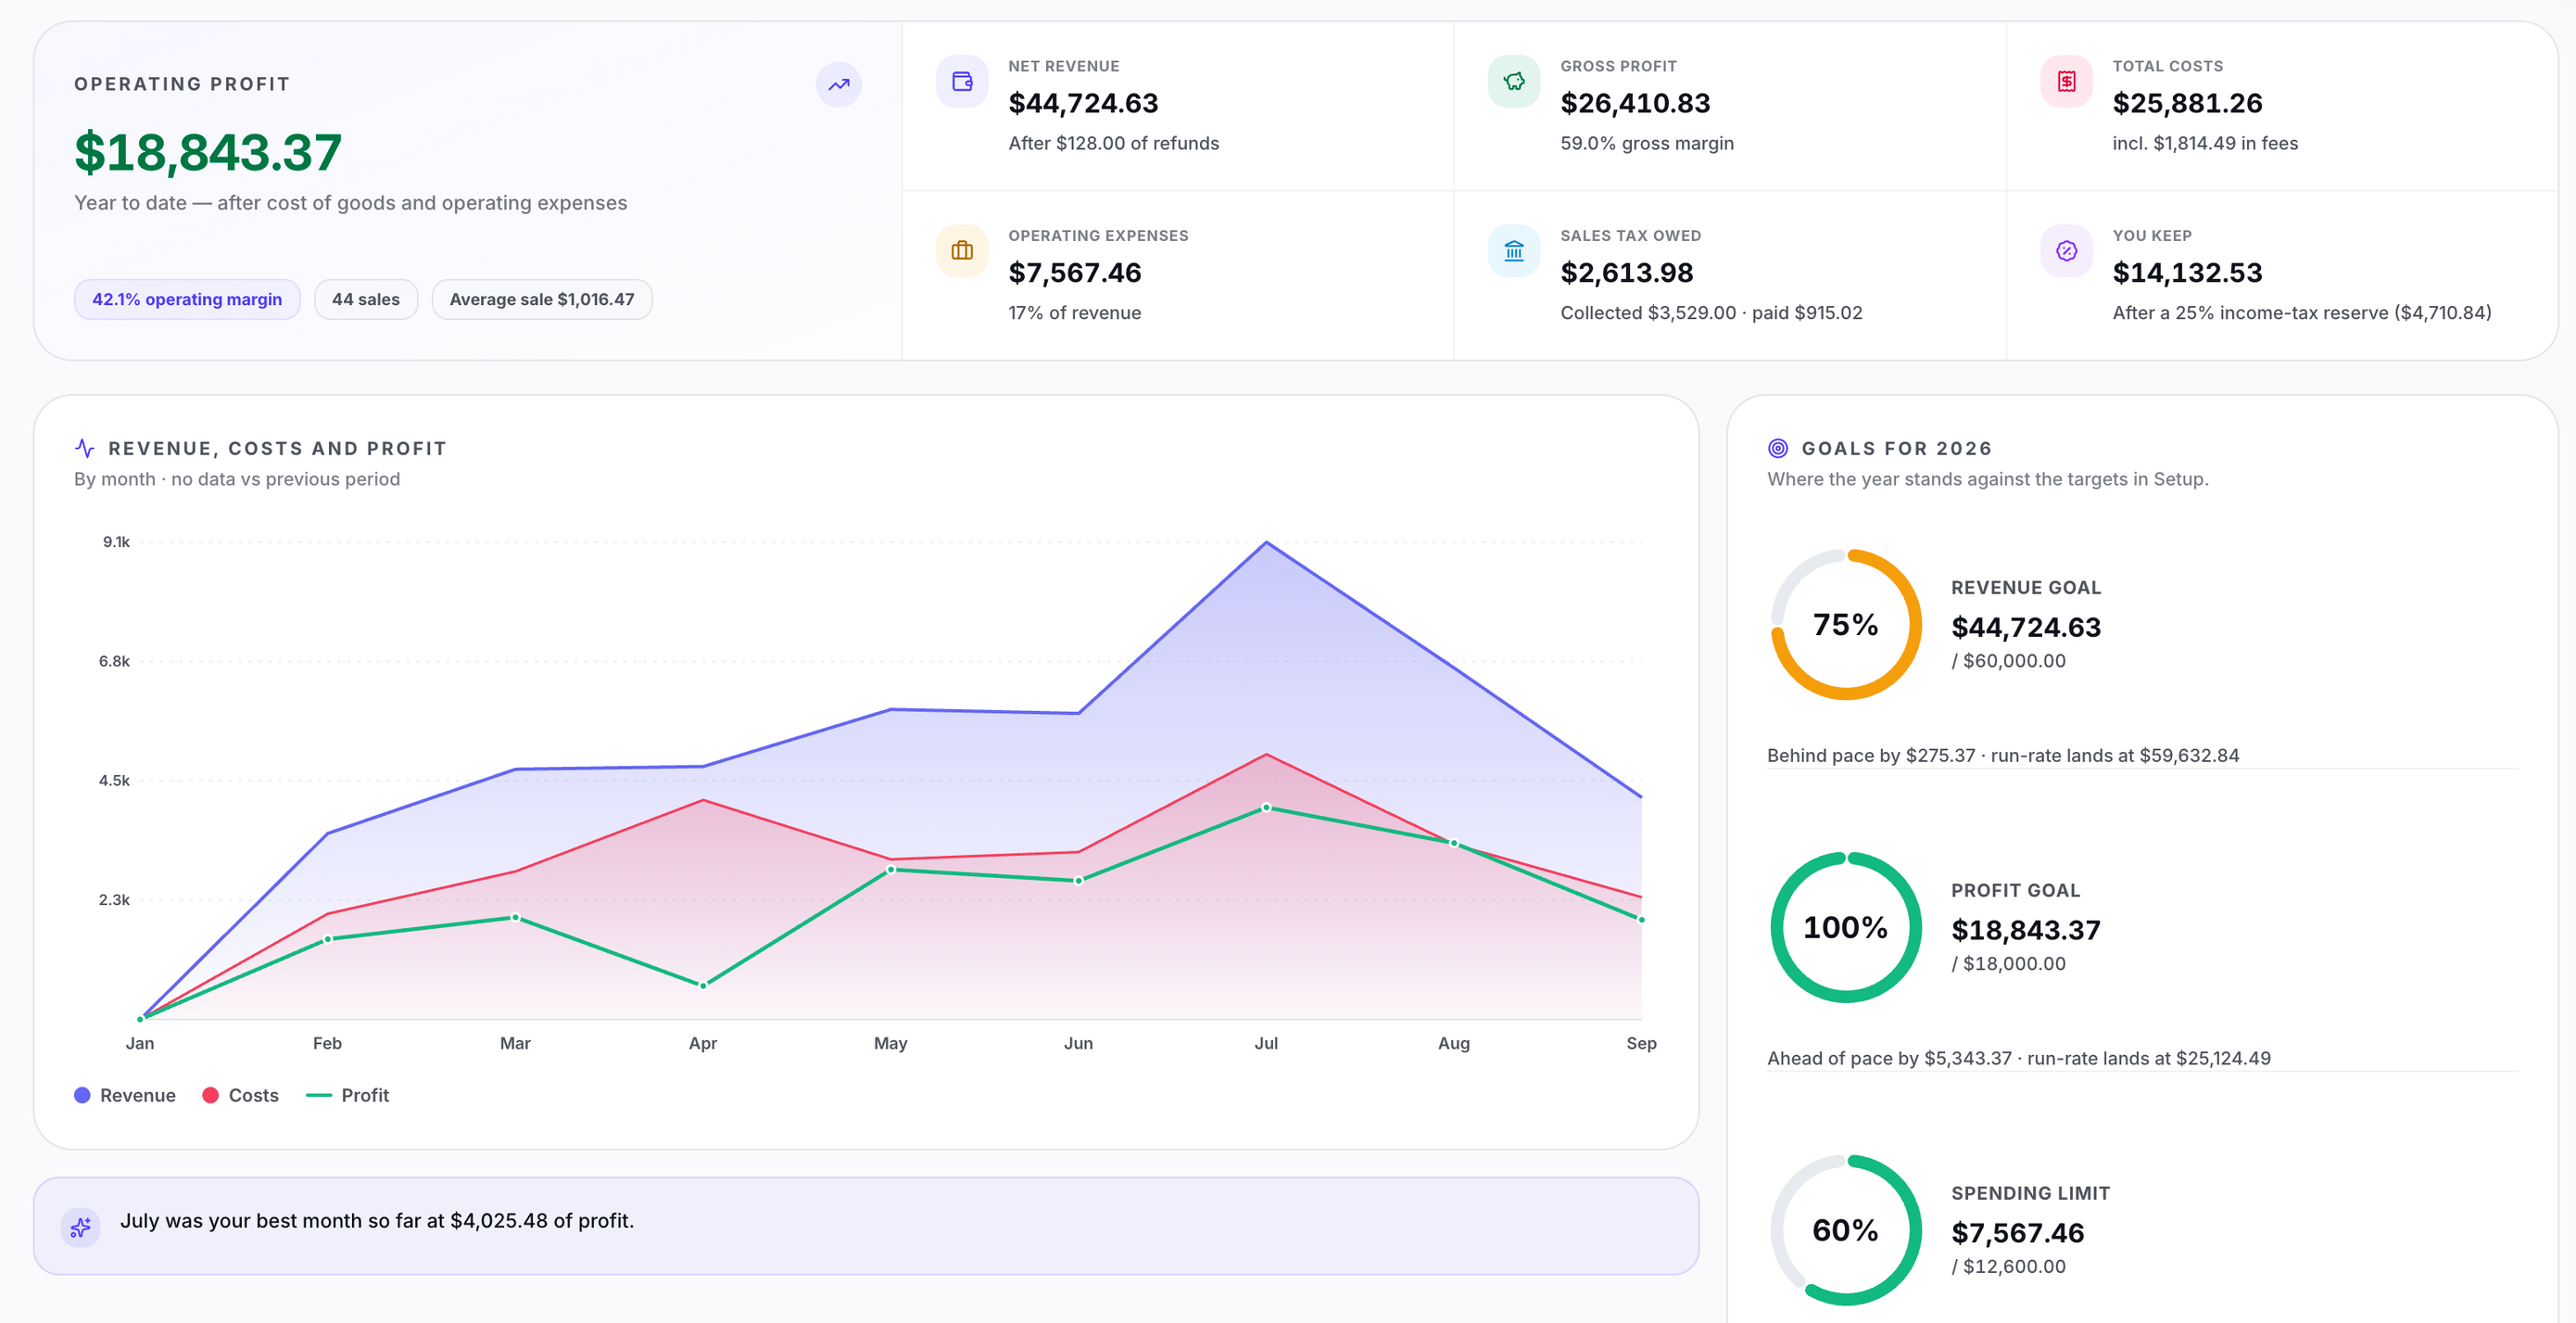
Task: Click the Jul x-axis month label
Action: tap(1266, 1043)
